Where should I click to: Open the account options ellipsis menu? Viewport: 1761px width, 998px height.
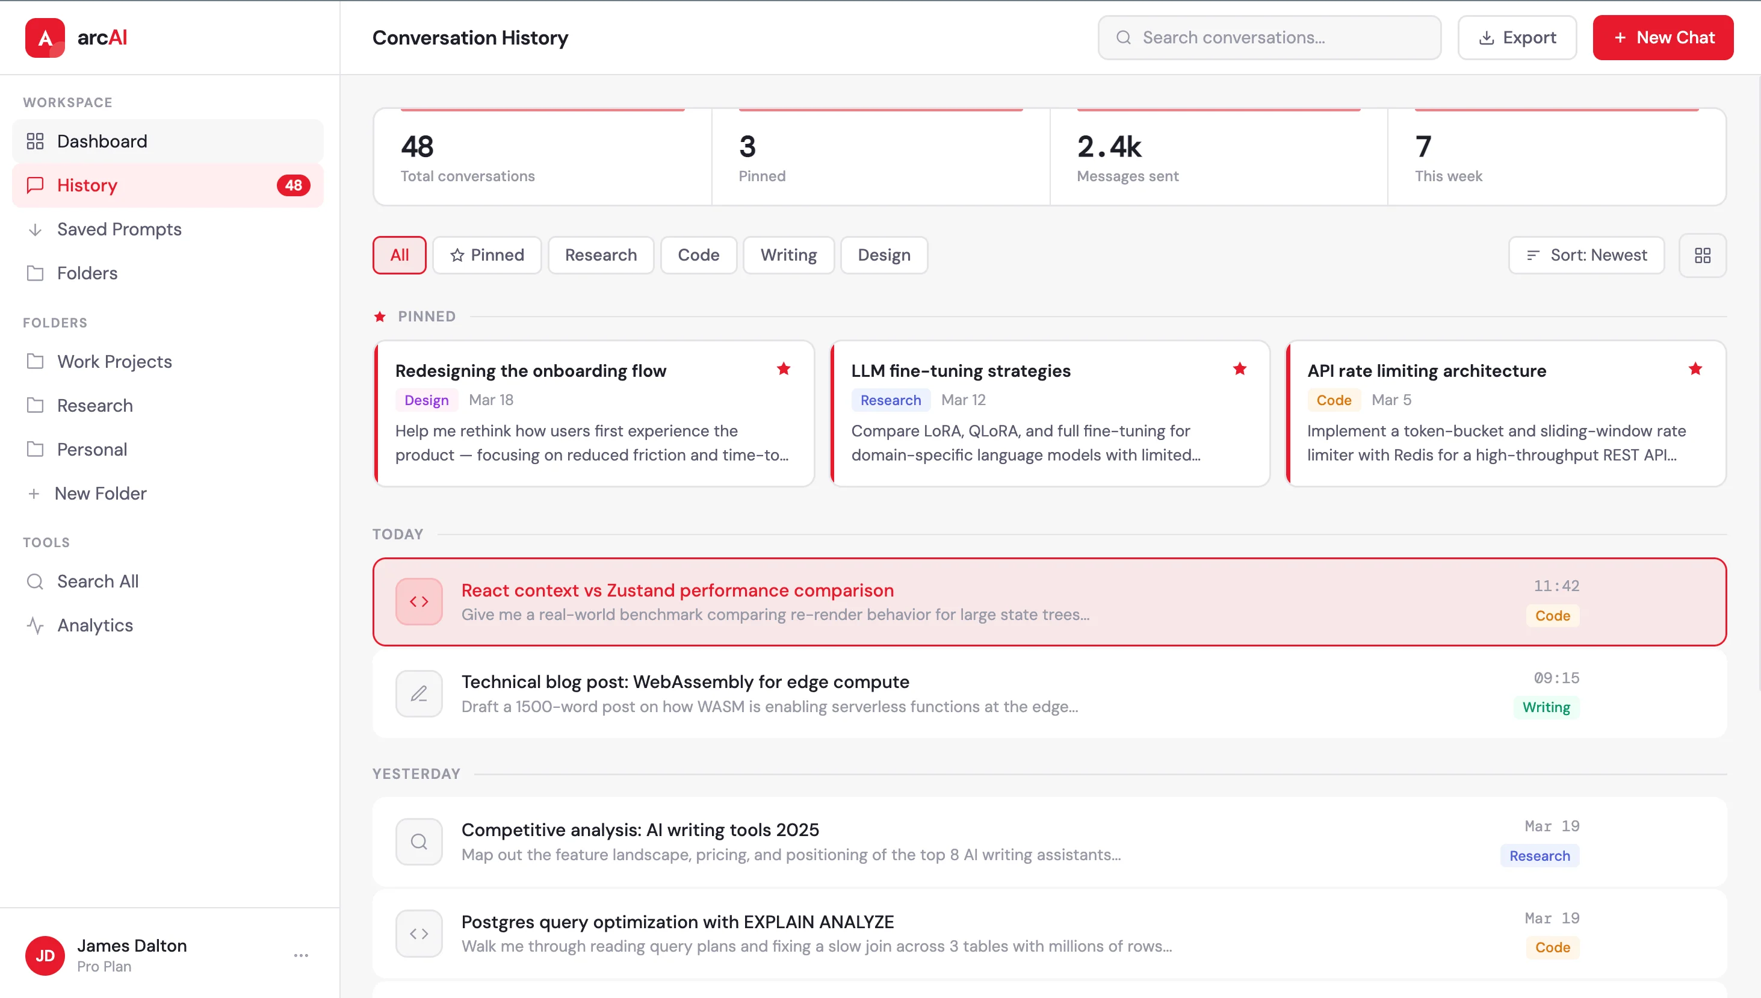pos(301,955)
